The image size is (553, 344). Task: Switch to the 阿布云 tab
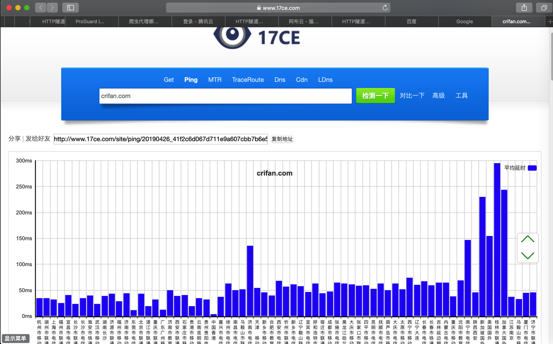304,21
